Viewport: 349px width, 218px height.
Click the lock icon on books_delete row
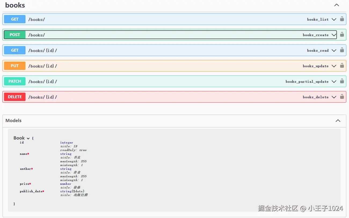[x=342, y=97]
